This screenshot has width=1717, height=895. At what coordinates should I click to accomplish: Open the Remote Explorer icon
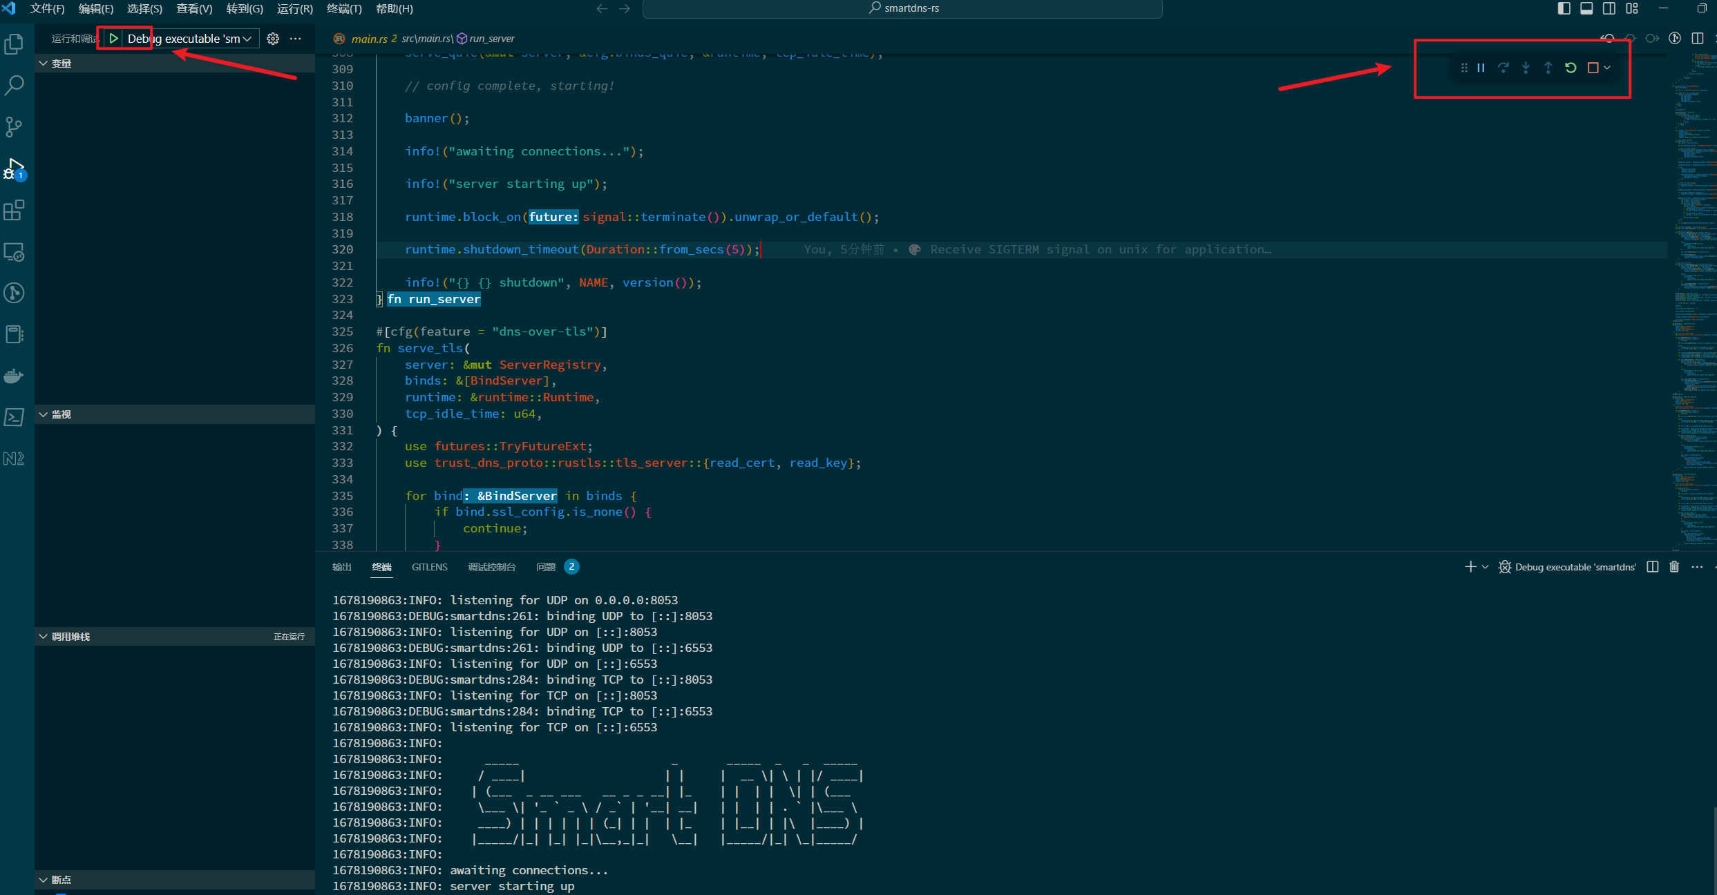click(14, 251)
